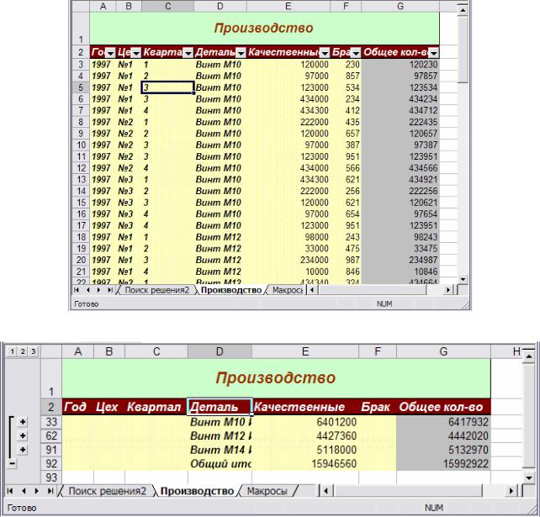540x517 pixels.
Task: Click the cell showing 4442020
Action: (443, 435)
